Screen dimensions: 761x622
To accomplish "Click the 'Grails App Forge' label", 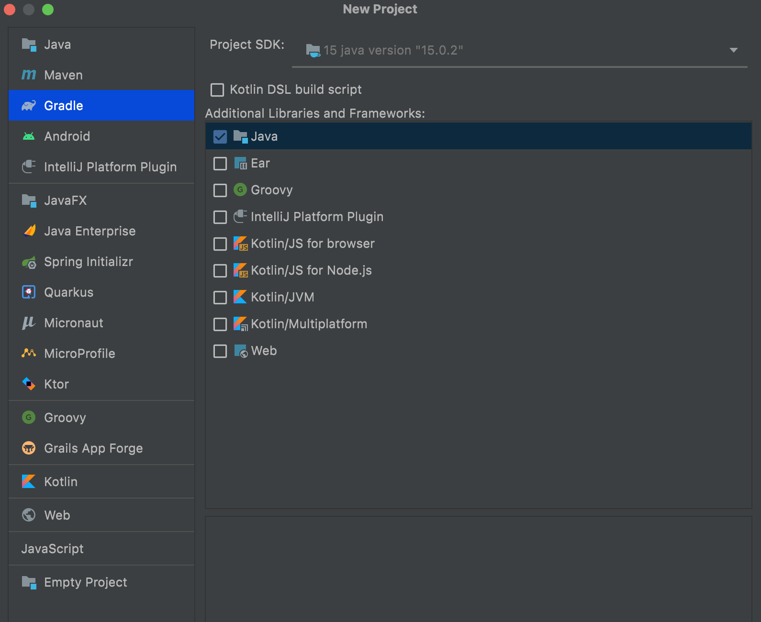I will (x=93, y=449).
